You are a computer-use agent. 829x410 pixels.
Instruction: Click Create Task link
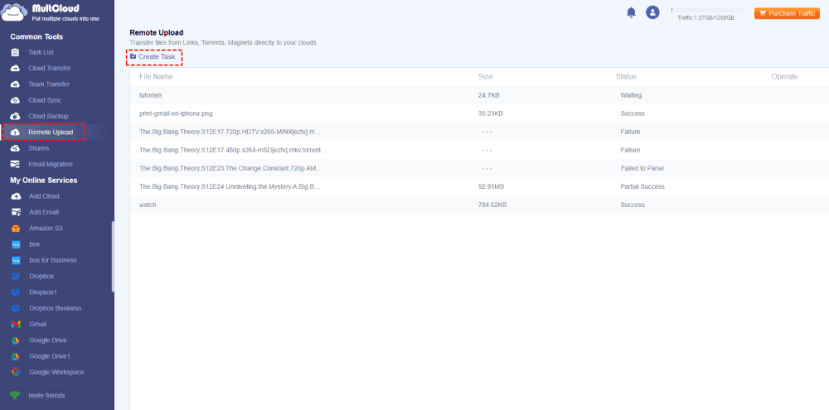tap(157, 56)
